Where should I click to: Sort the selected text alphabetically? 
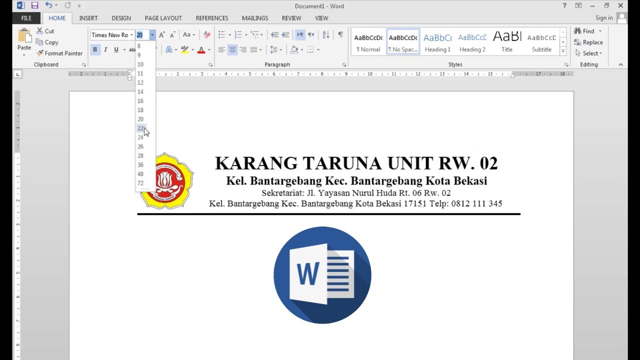326,35
